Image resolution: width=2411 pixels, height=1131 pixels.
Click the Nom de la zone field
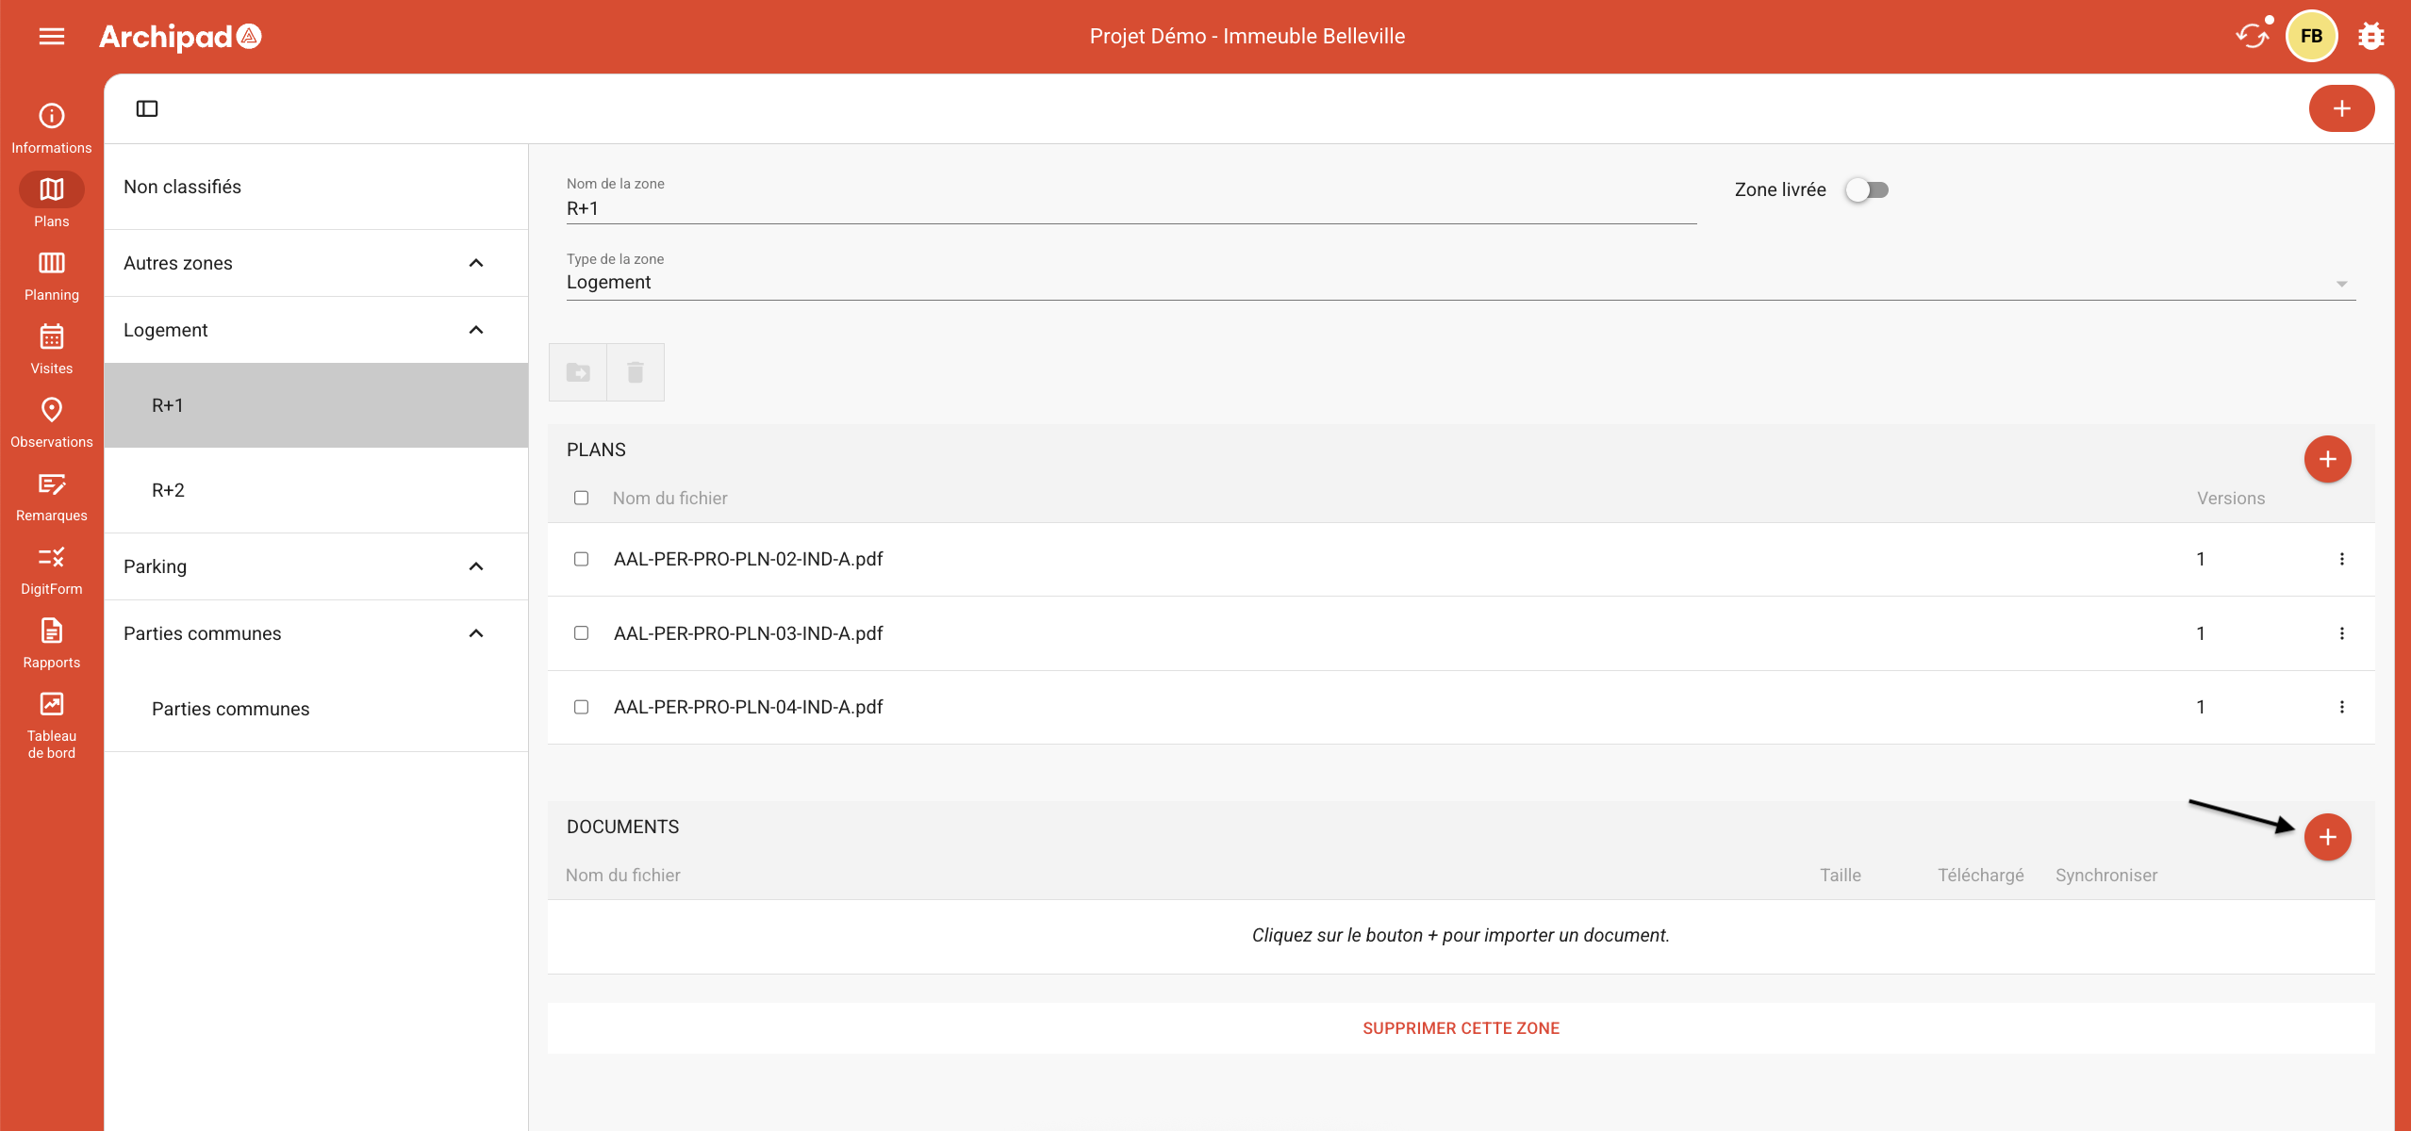pyautogui.click(x=1130, y=208)
